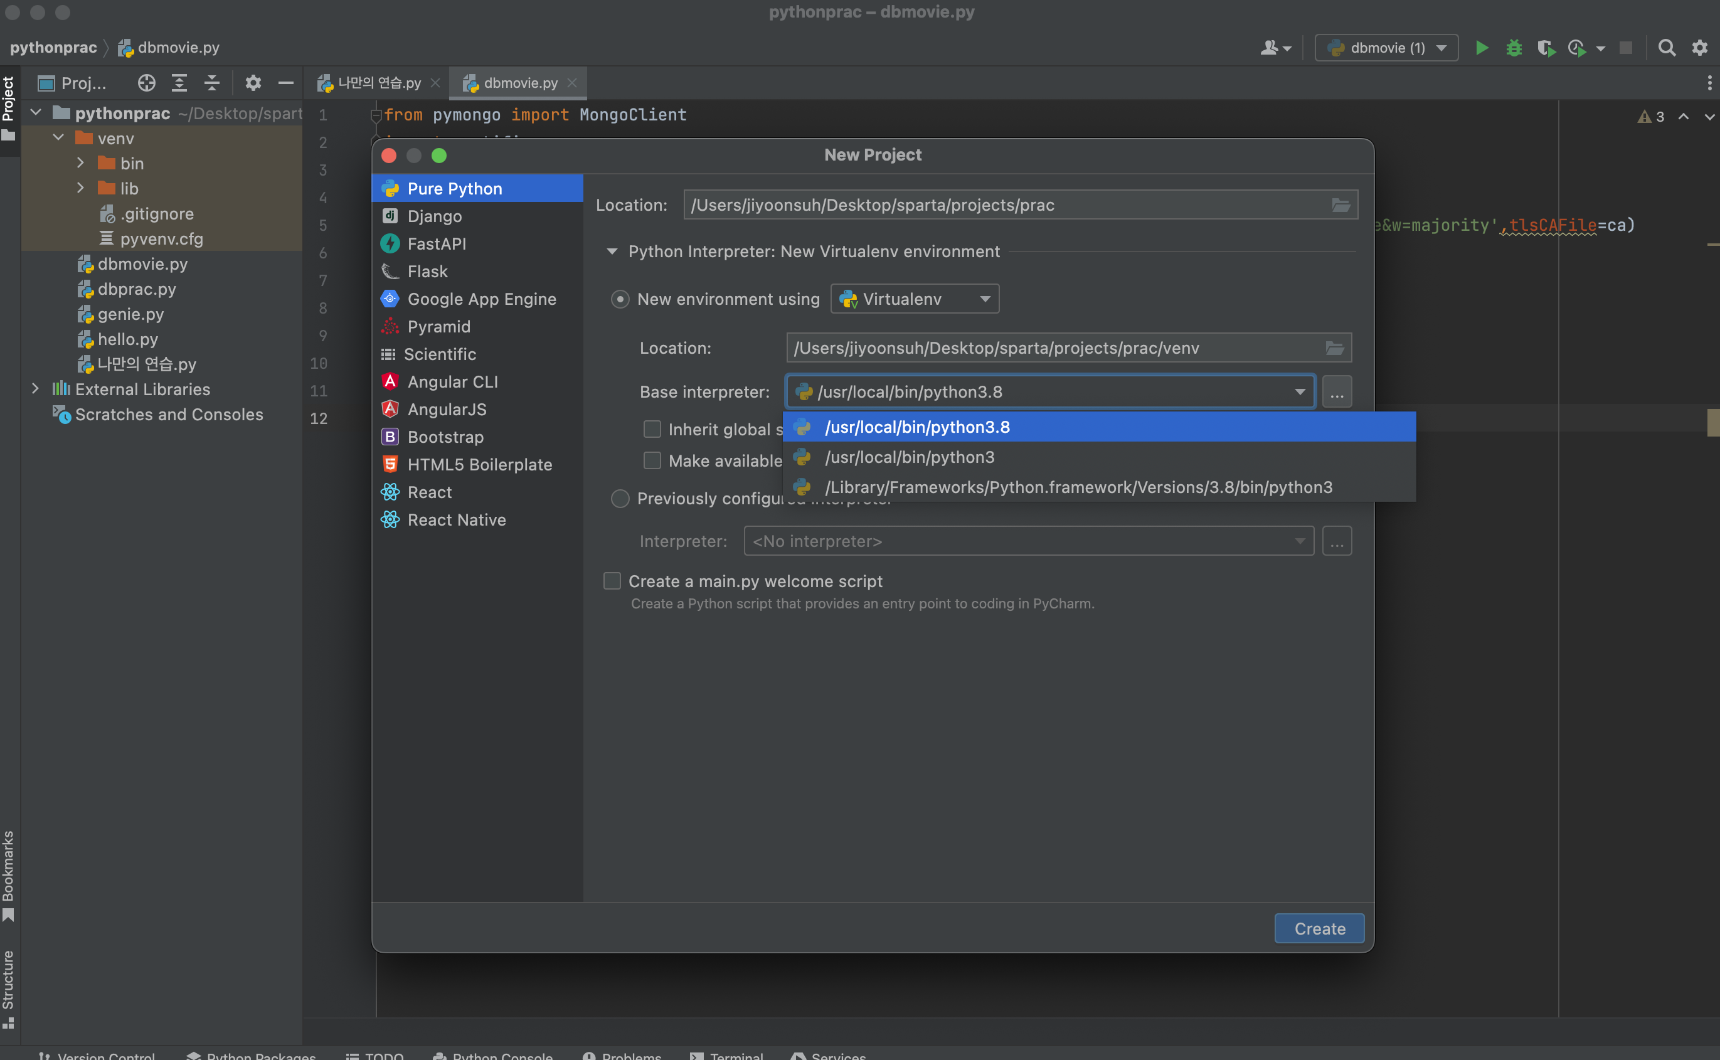Run dbmovie with the green Run button
Viewport: 1720px width, 1060px height.
click(1481, 48)
